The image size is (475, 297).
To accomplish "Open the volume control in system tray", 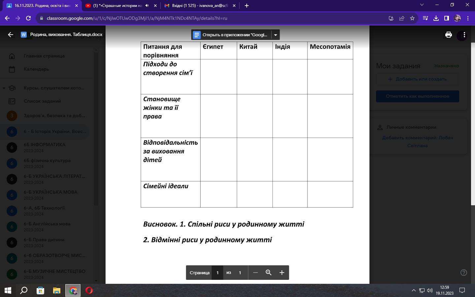I will click(429, 290).
